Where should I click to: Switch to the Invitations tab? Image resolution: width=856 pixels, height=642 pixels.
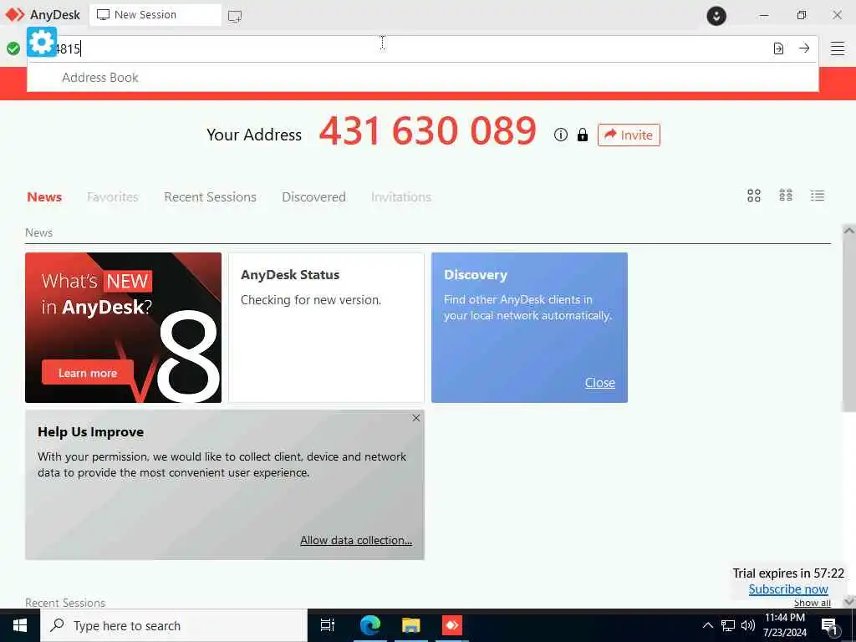coord(401,197)
